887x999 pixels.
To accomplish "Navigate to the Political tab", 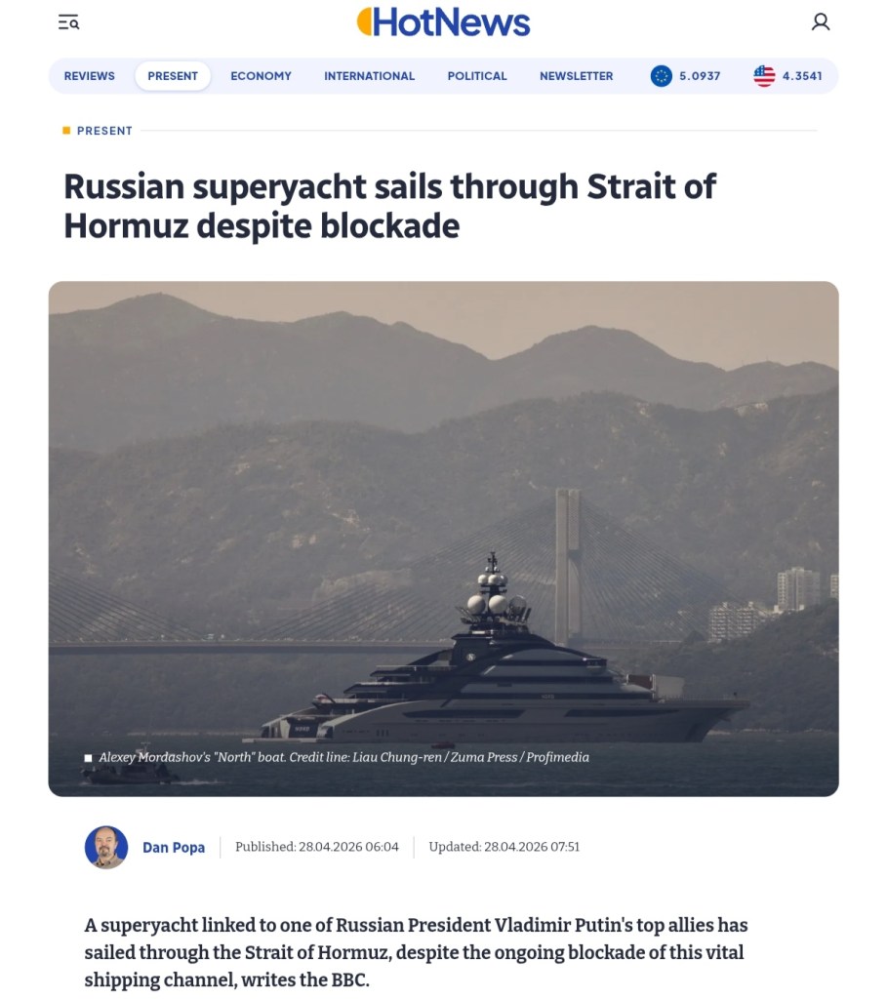I will pyautogui.click(x=477, y=76).
